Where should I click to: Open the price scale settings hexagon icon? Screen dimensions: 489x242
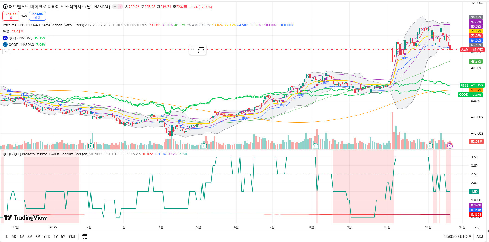coord(477,227)
